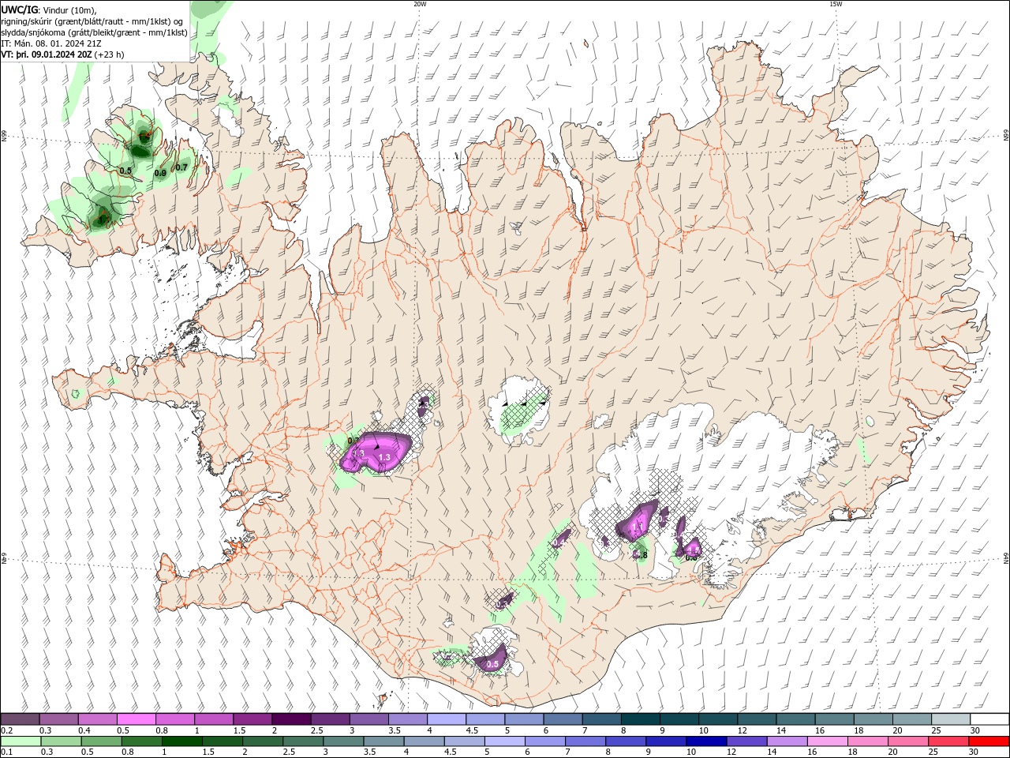Click the '18' label under top legend row

(x=858, y=730)
